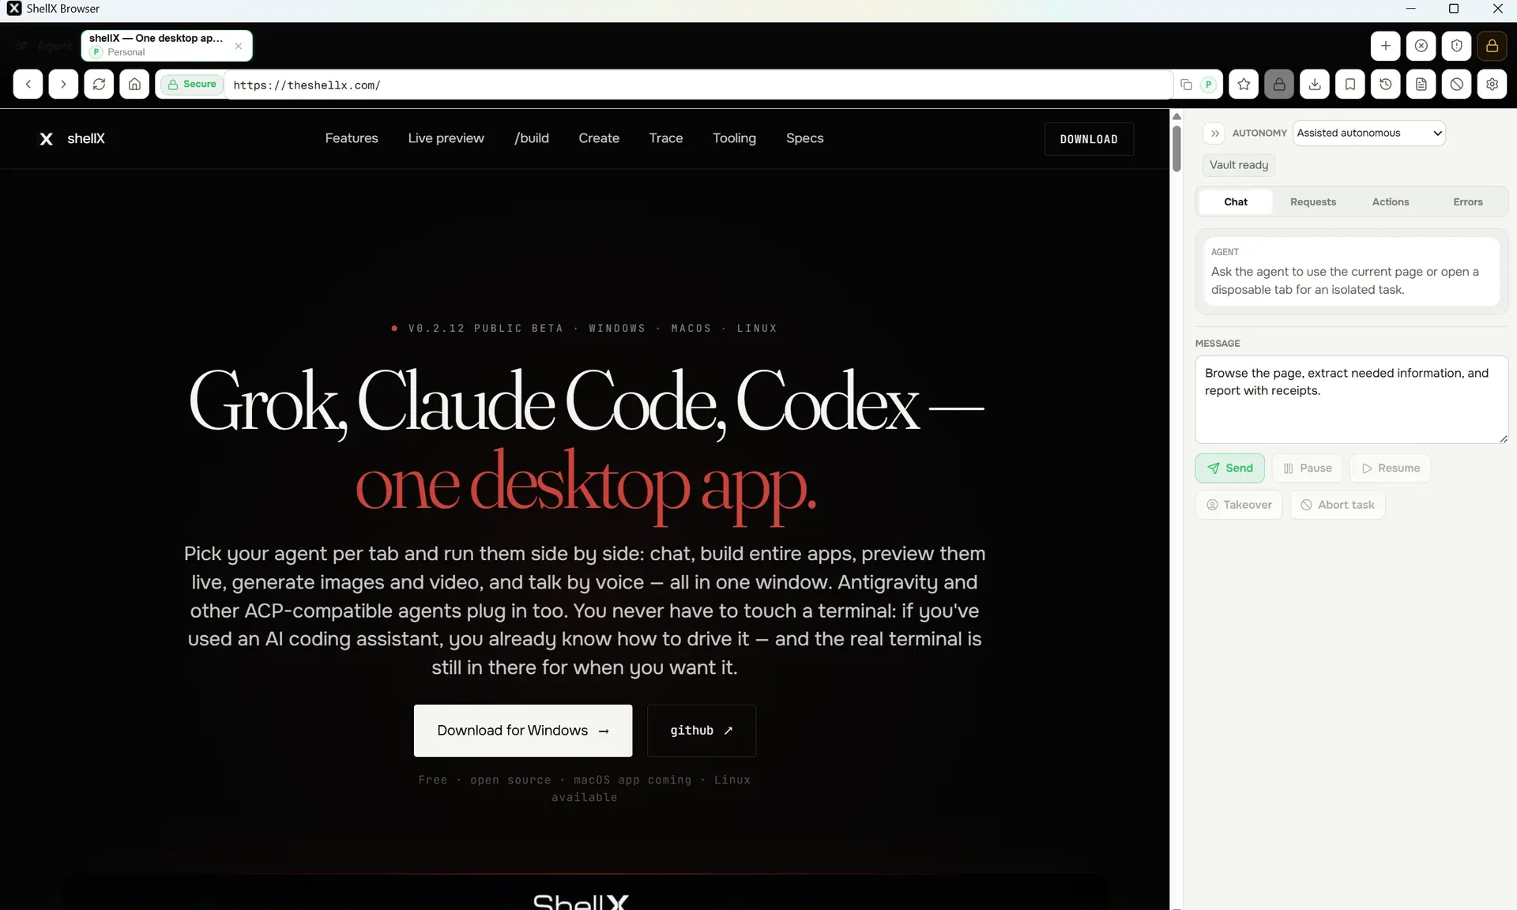Click the AGENT hint message card

1351,272
